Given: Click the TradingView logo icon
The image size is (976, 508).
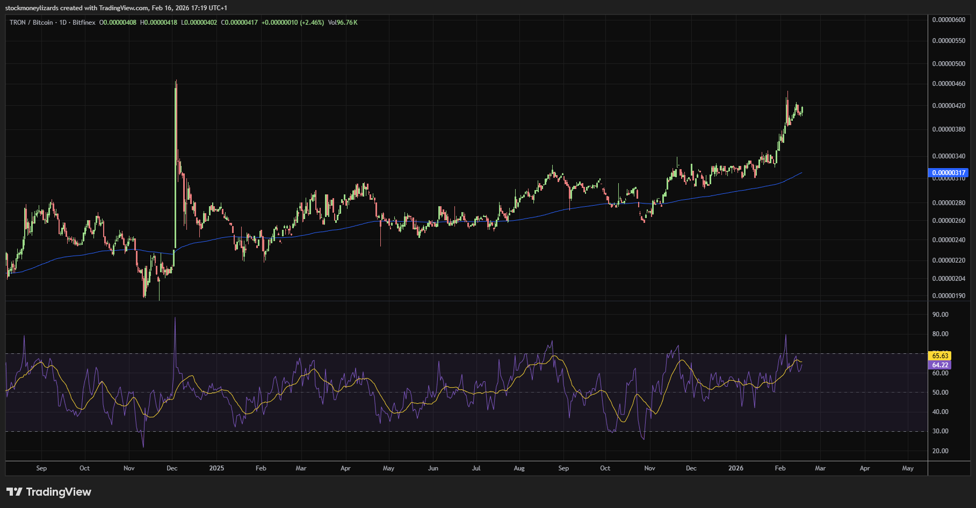Looking at the screenshot, I should [x=15, y=492].
